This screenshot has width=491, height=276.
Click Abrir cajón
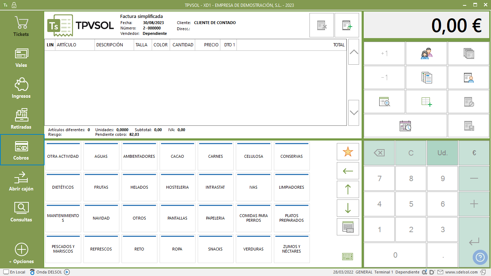[22, 181]
